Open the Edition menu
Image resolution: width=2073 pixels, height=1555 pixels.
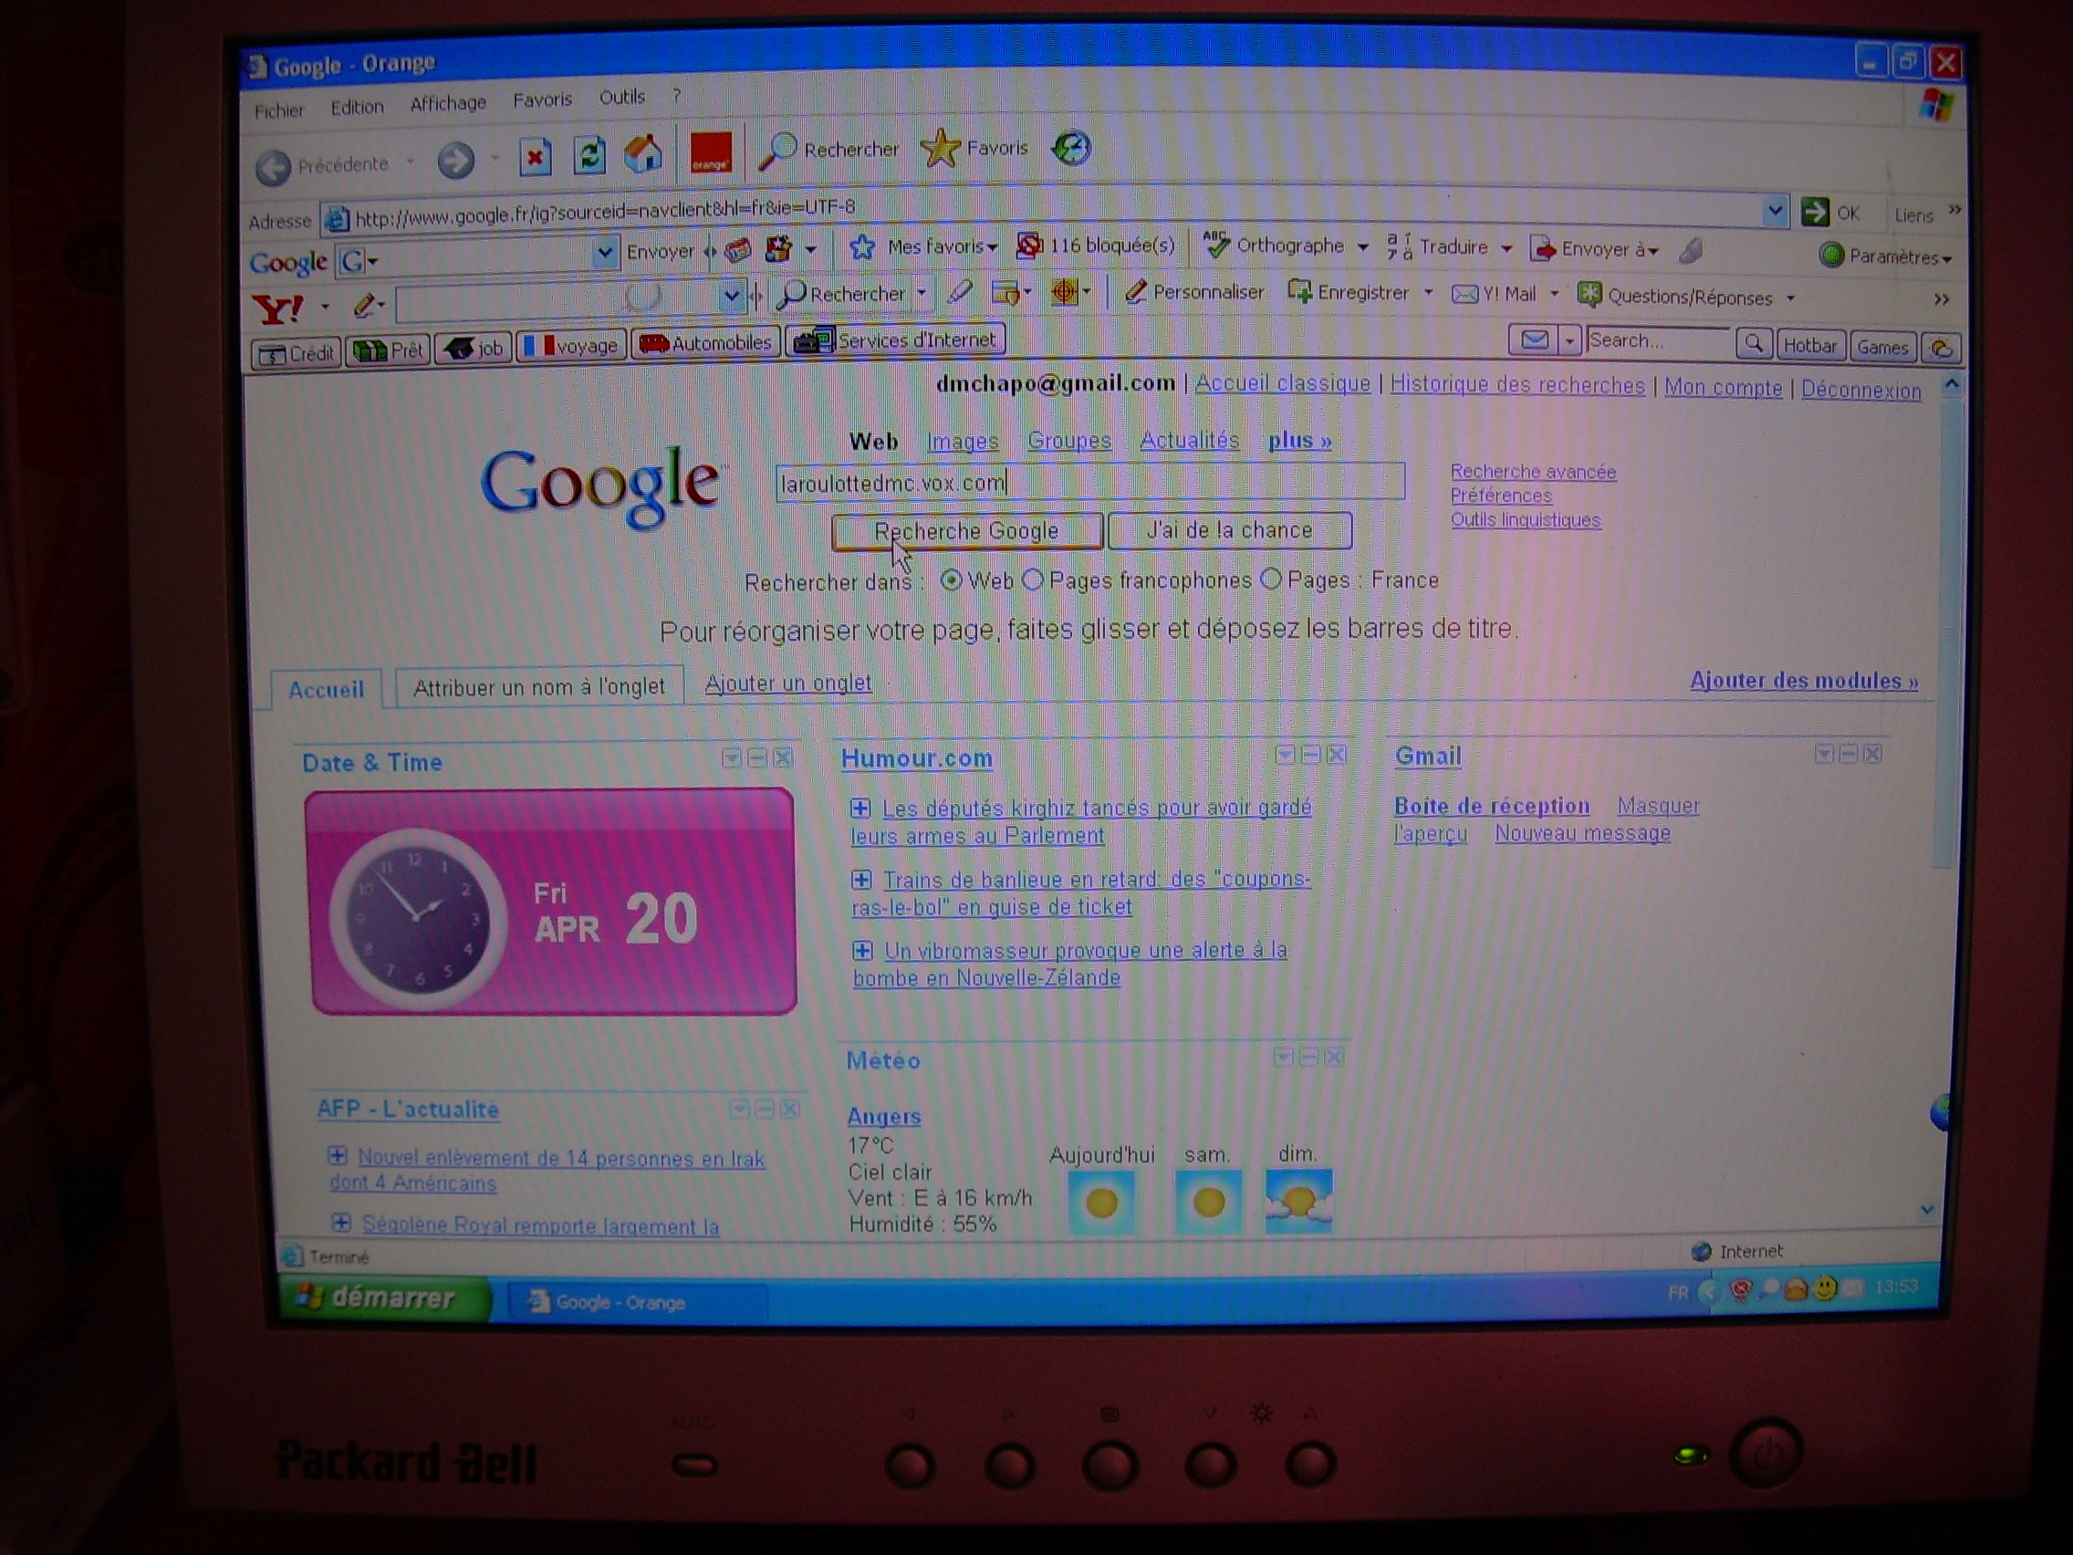[357, 107]
